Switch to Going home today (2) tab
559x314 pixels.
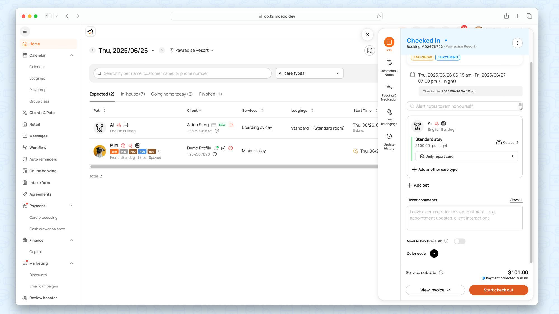click(172, 94)
